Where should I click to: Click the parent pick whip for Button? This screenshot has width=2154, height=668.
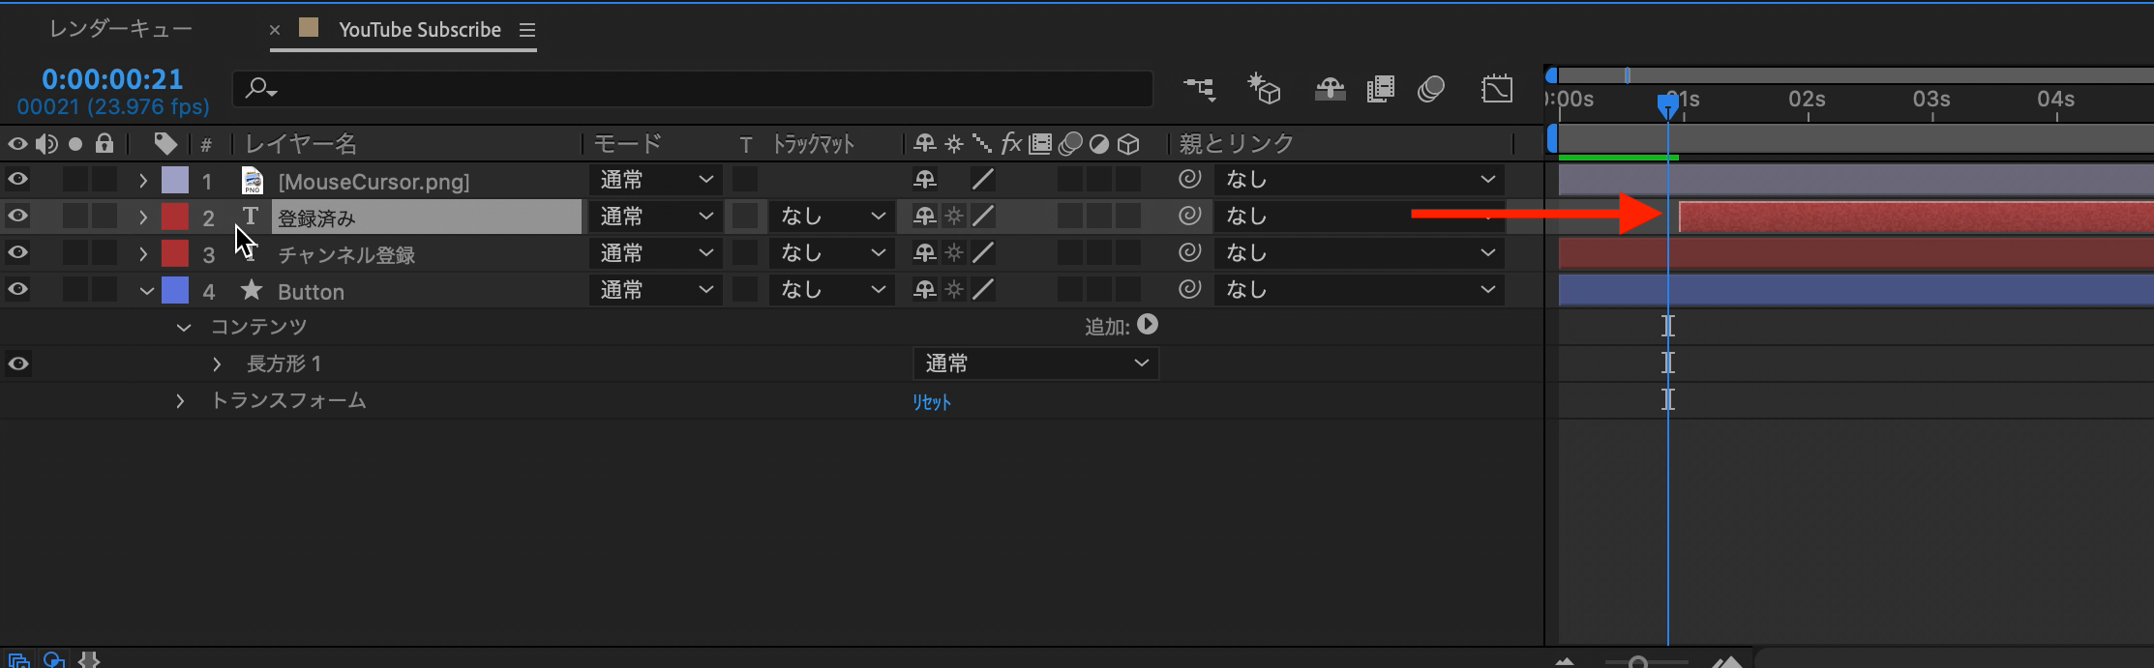[1190, 289]
